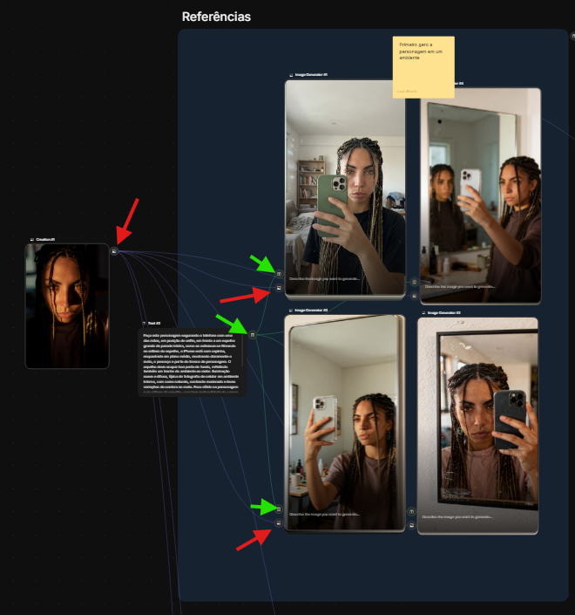Click the text input port of top-left Image Generator
Screen dimensions: 575x615
279,273
